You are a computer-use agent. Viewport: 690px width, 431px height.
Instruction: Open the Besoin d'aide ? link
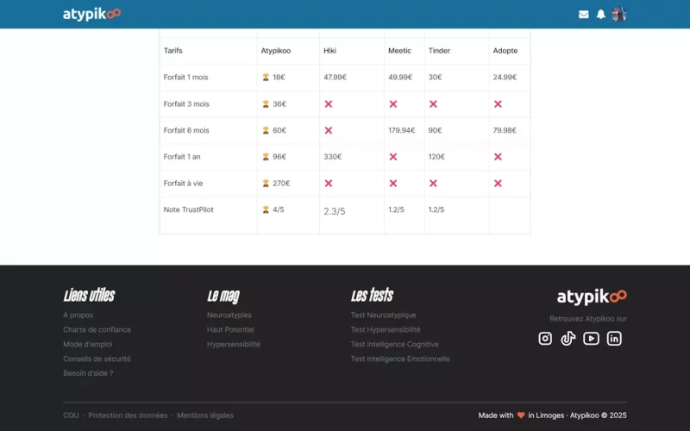88,373
